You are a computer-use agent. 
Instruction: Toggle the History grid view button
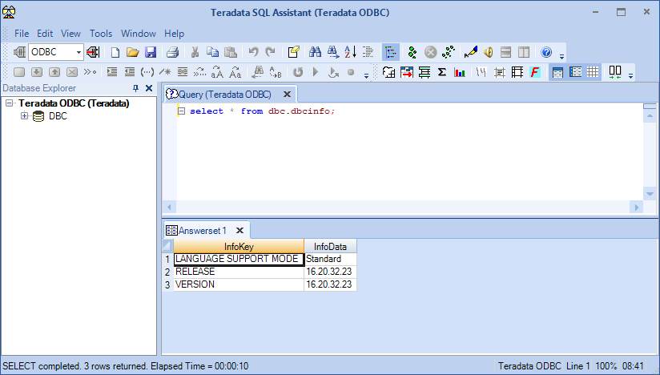point(593,72)
